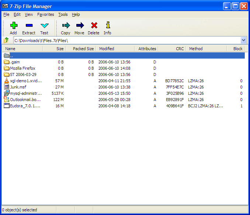Open the File menu
Image resolution: width=250 pixels, height=215 pixels.
(6, 14)
